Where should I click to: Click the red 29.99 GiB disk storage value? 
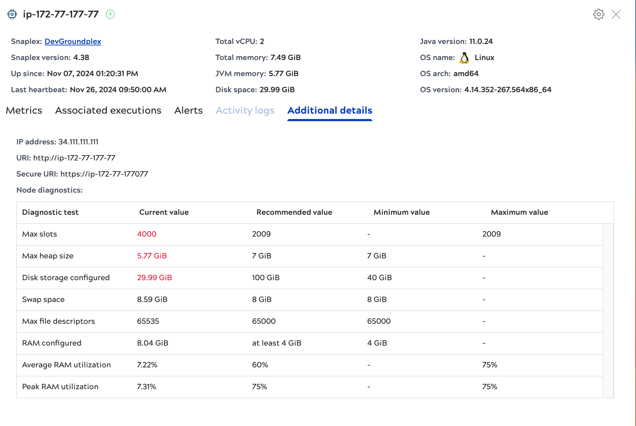coord(154,277)
